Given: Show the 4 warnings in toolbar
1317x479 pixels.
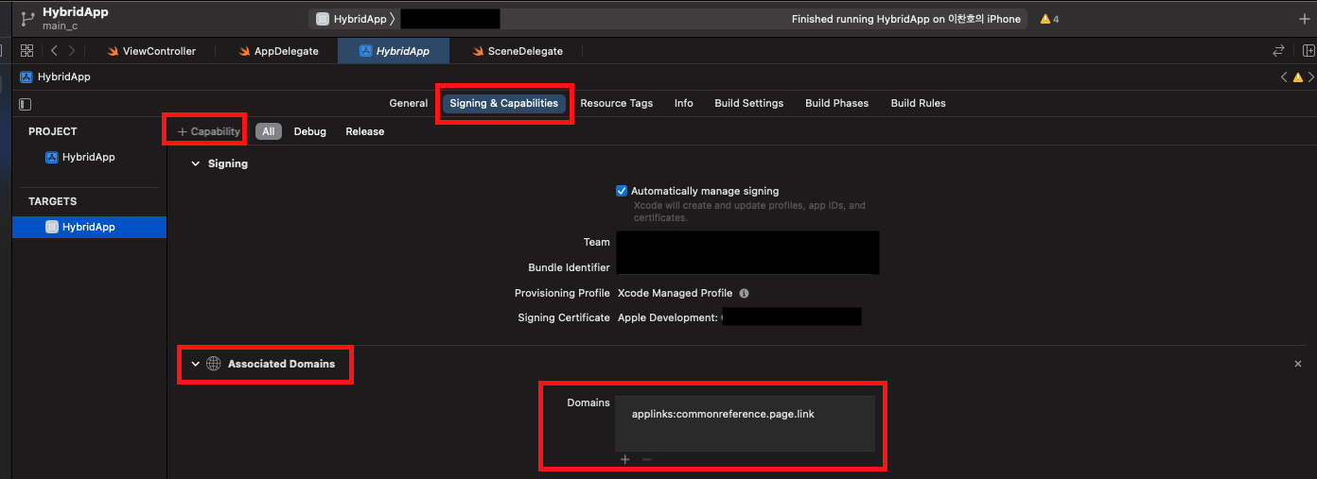Looking at the screenshot, I should [x=1049, y=19].
